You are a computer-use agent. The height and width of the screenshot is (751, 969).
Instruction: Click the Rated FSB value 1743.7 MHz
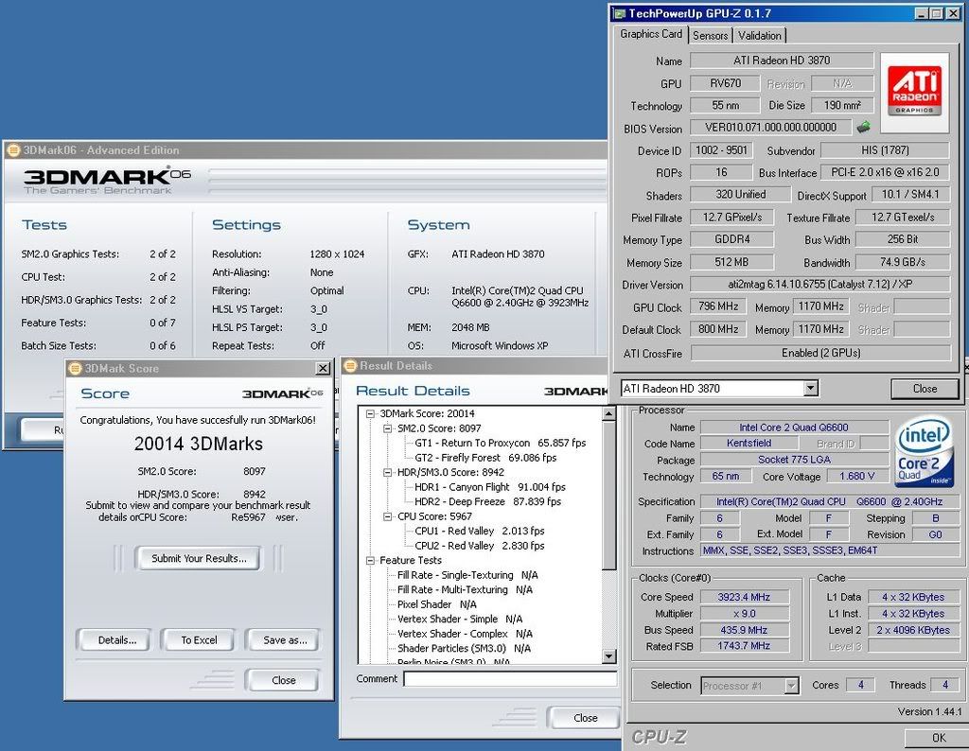click(x=744, y=646)
